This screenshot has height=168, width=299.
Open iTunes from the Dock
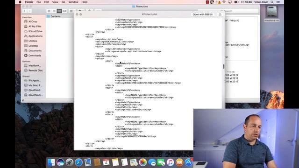point(170,162)
